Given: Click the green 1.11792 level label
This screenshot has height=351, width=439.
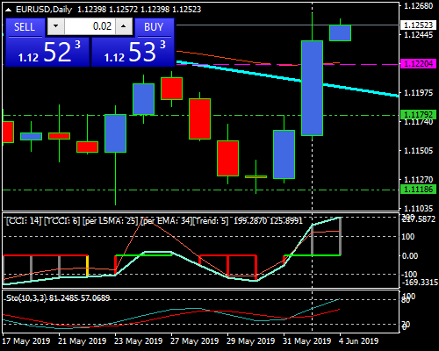Looking at the screenshot, I should pyautogui.click(x=418, y=114).
